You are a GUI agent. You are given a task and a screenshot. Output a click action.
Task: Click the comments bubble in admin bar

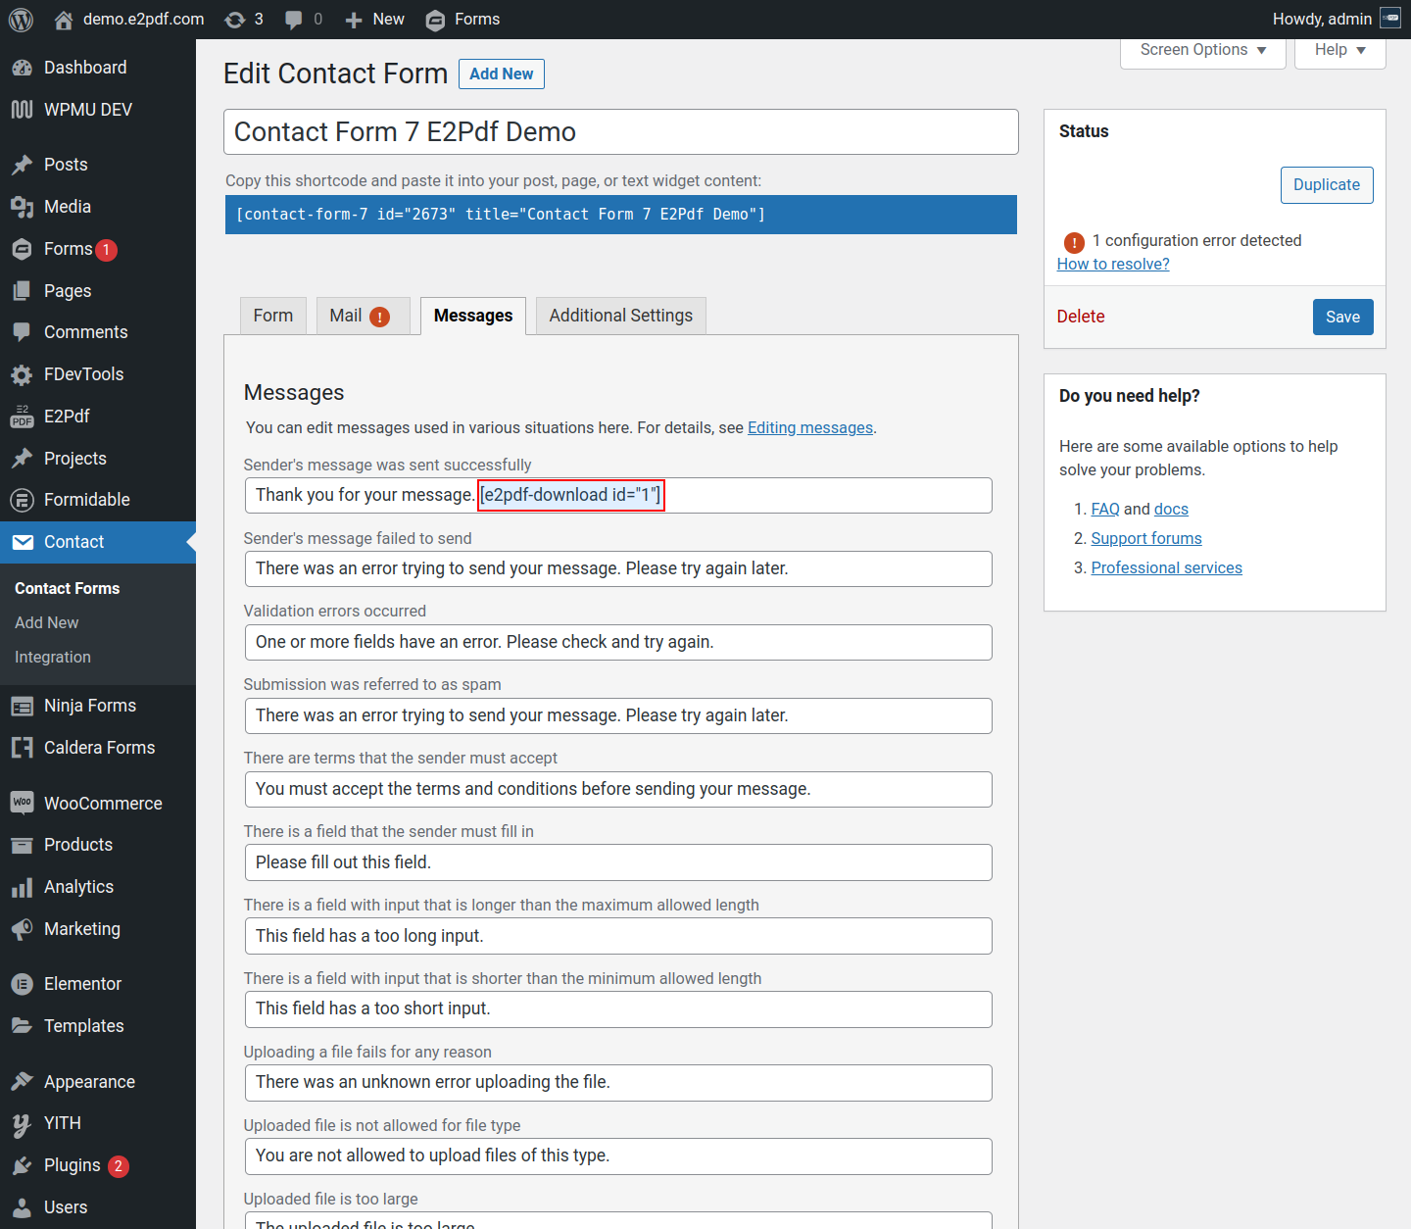293,20
